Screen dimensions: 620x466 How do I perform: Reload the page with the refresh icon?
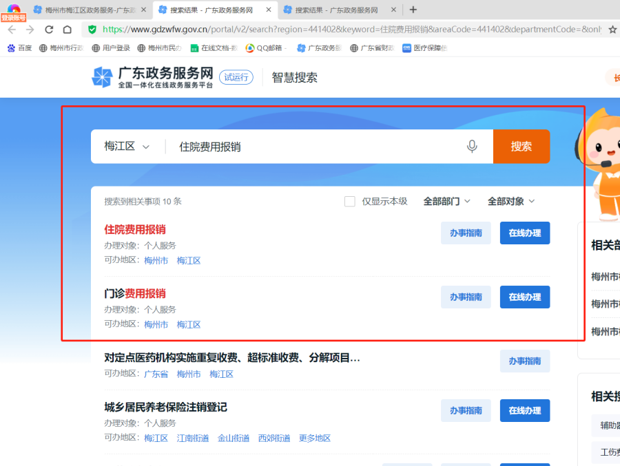click(49, 30)
